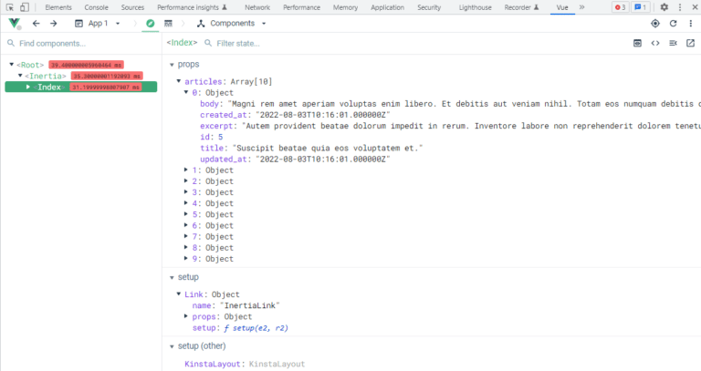The width and height of the screenshot is (701, 371).
Task: Click the red errors count badge
Action: [619, 7]
